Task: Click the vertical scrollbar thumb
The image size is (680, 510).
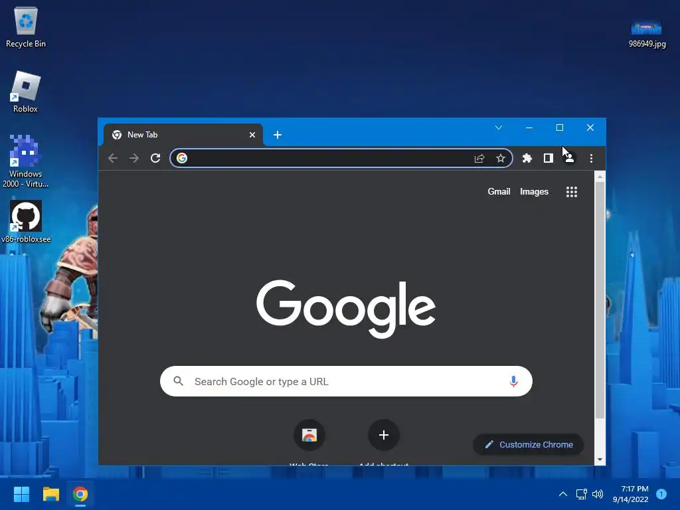Action: coord(600,300)
